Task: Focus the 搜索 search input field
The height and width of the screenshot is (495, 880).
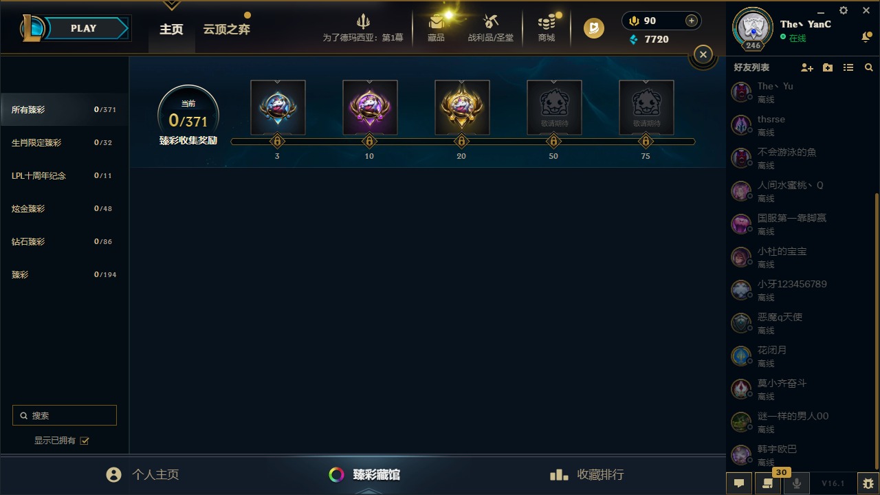Action: click(65, 415)
